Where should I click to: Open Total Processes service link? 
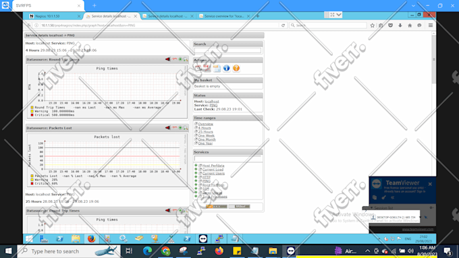click(x=215, y=197)
